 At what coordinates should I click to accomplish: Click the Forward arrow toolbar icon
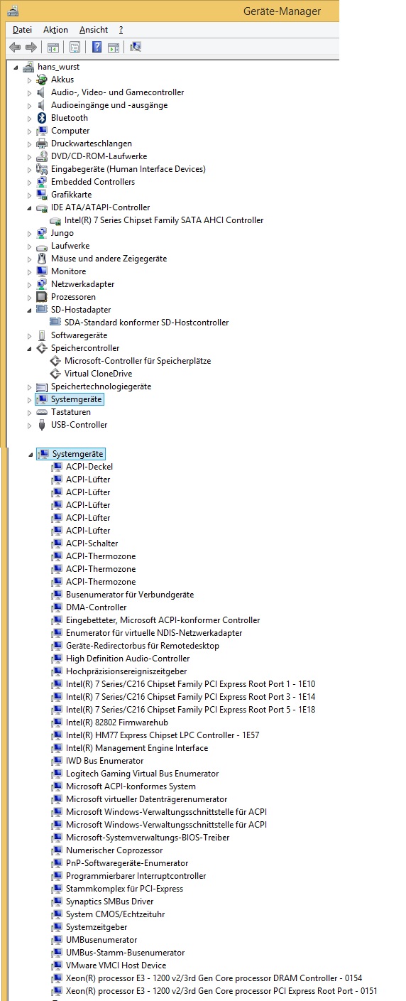(x=31, y=47)
